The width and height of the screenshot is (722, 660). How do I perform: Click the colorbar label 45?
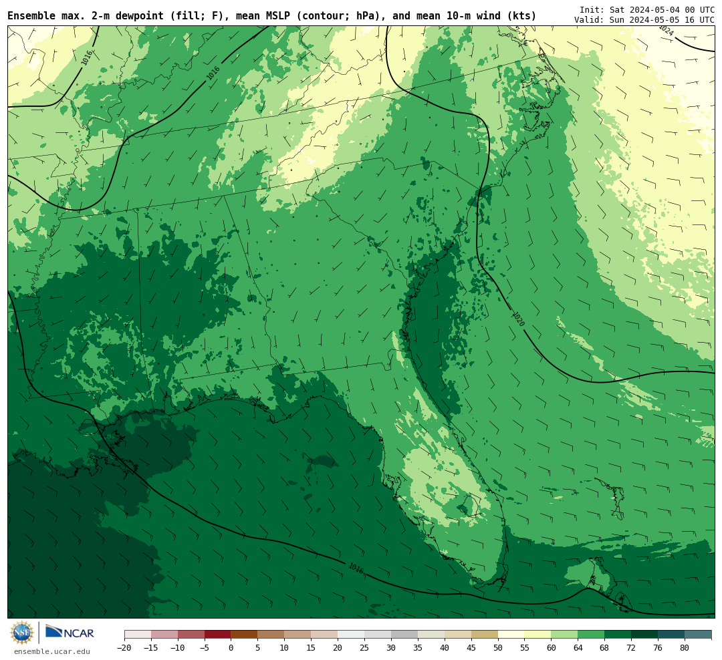(x=471, y=648)
